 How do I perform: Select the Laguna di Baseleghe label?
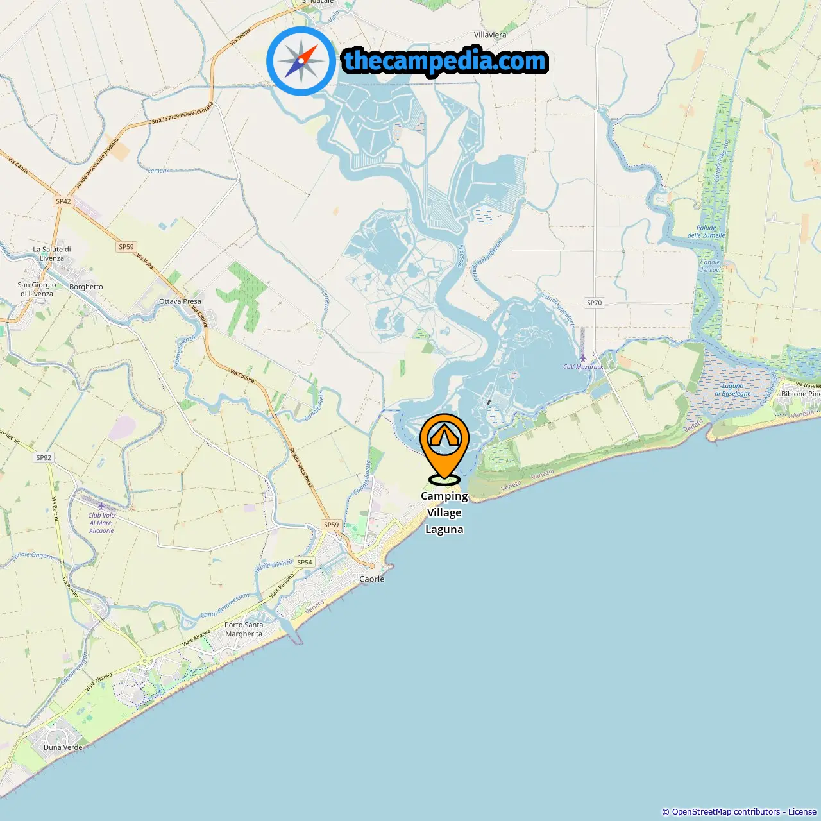[732, 390]
